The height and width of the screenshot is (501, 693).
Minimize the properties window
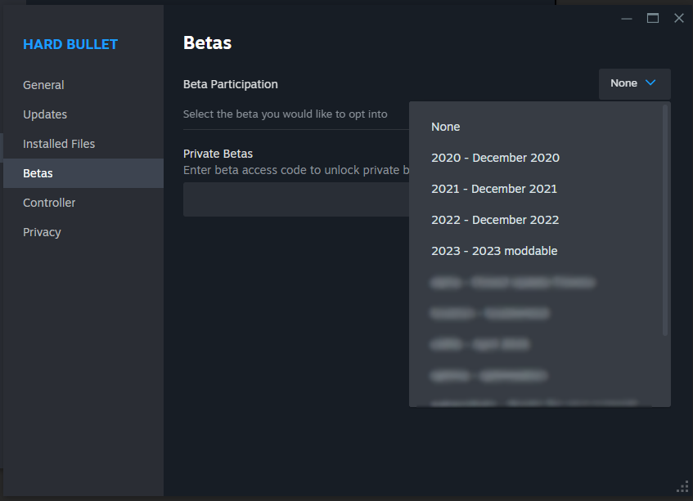pos(626,19)
